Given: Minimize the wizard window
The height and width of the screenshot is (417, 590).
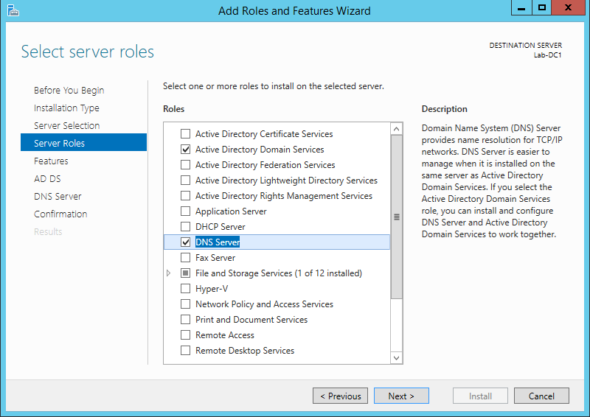Looking at the screenshot, I should point(521,7).
